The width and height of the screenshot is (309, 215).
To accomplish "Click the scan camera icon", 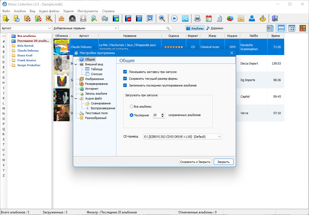I will (x=105, y=18).
